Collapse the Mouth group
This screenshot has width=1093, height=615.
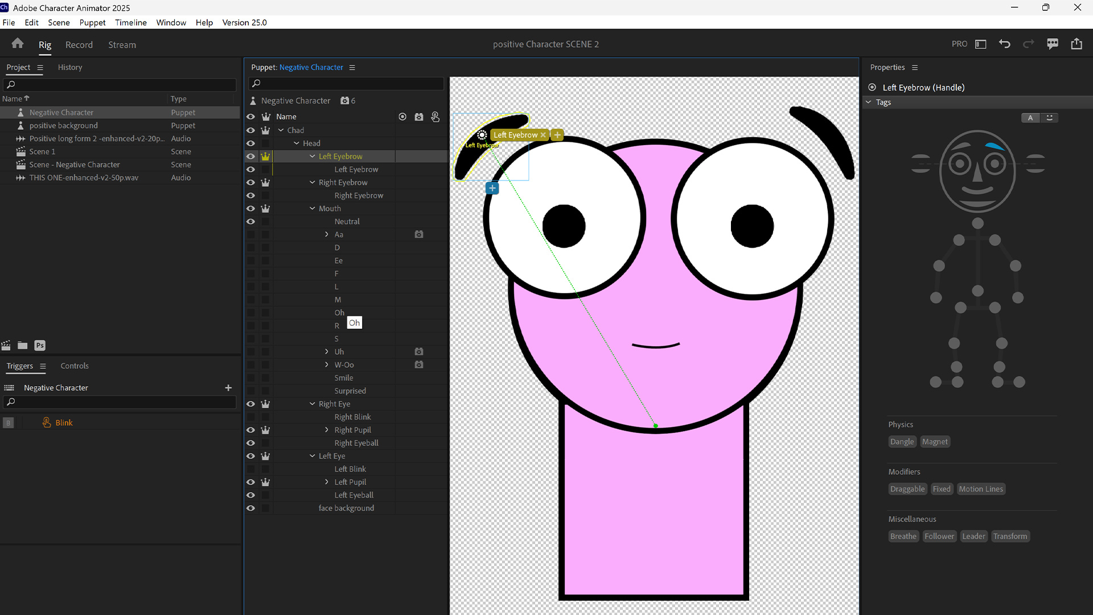(313, 208)
